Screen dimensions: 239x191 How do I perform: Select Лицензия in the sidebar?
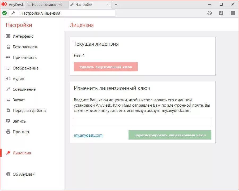(x=22, y=153)
